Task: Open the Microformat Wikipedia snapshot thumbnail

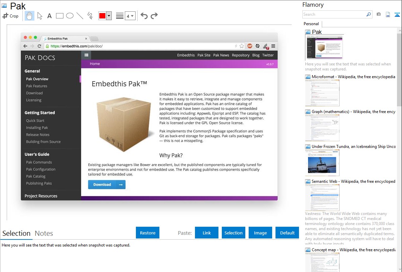Action: tap(322, 93)
